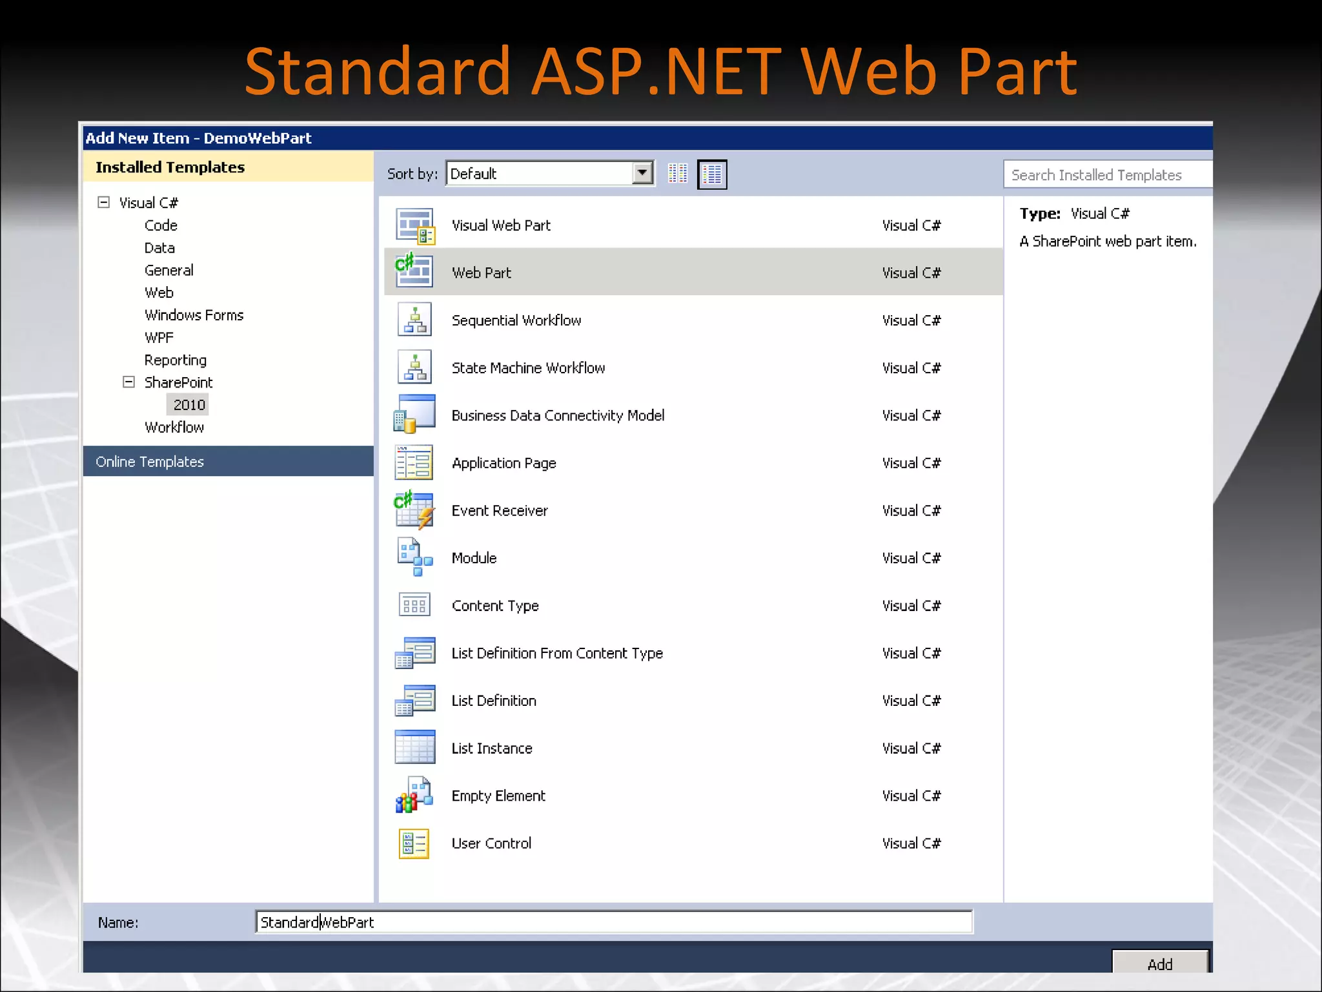Click the List Instance icon
The height and width of the screenshot is (992, 1322).
(x=414, y=747)
